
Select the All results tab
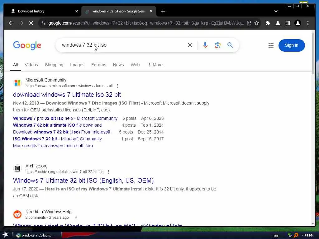tap(16, 65)
